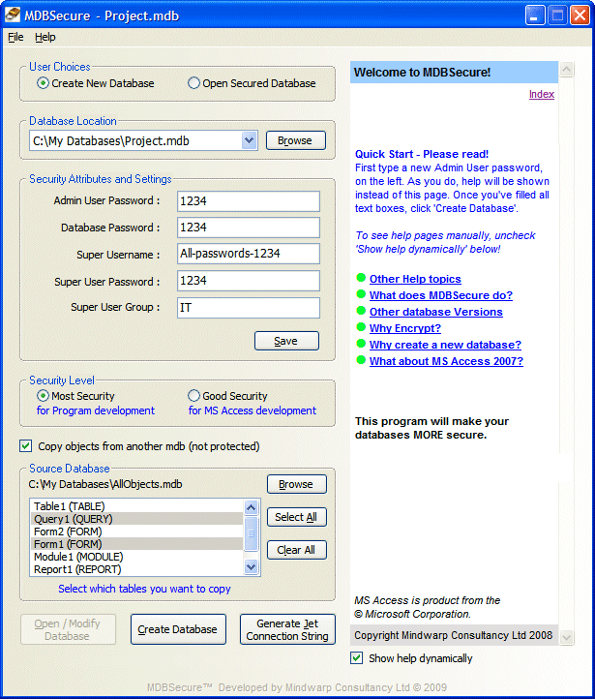Open the File menu

(x=15, y=37)
